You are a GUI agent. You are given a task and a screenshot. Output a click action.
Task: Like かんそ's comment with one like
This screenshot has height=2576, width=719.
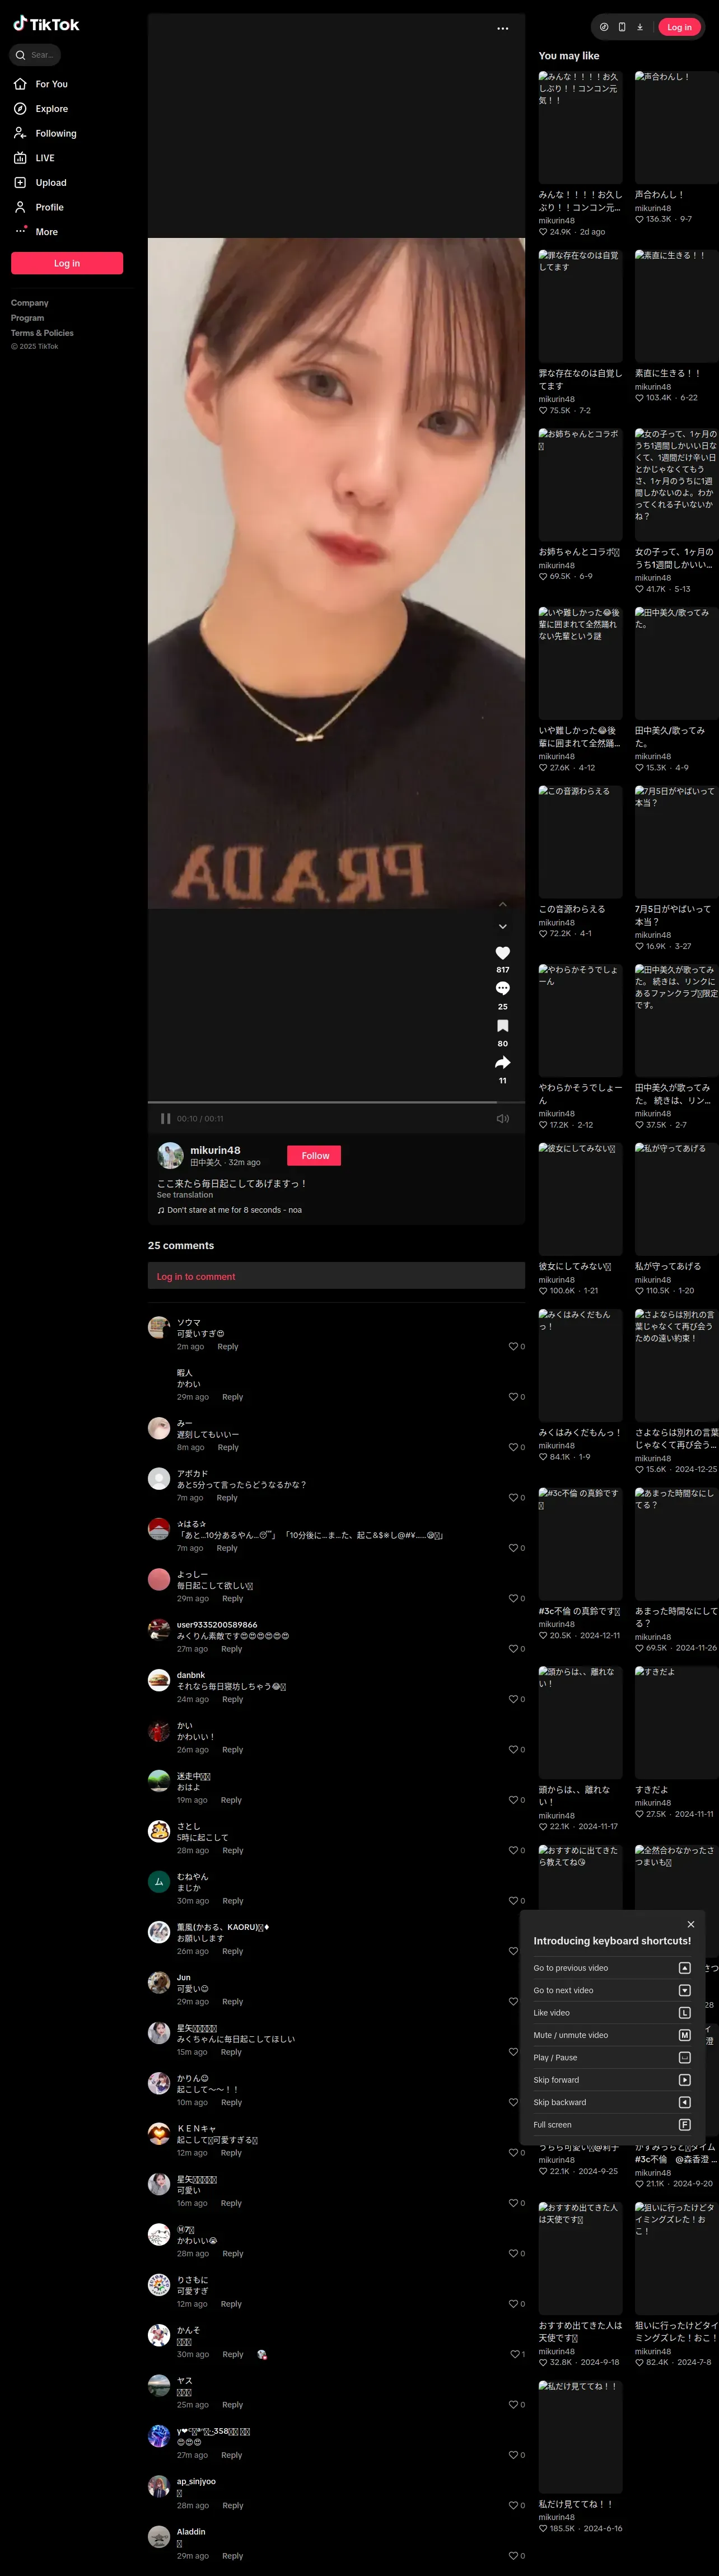pos(514,2354)
